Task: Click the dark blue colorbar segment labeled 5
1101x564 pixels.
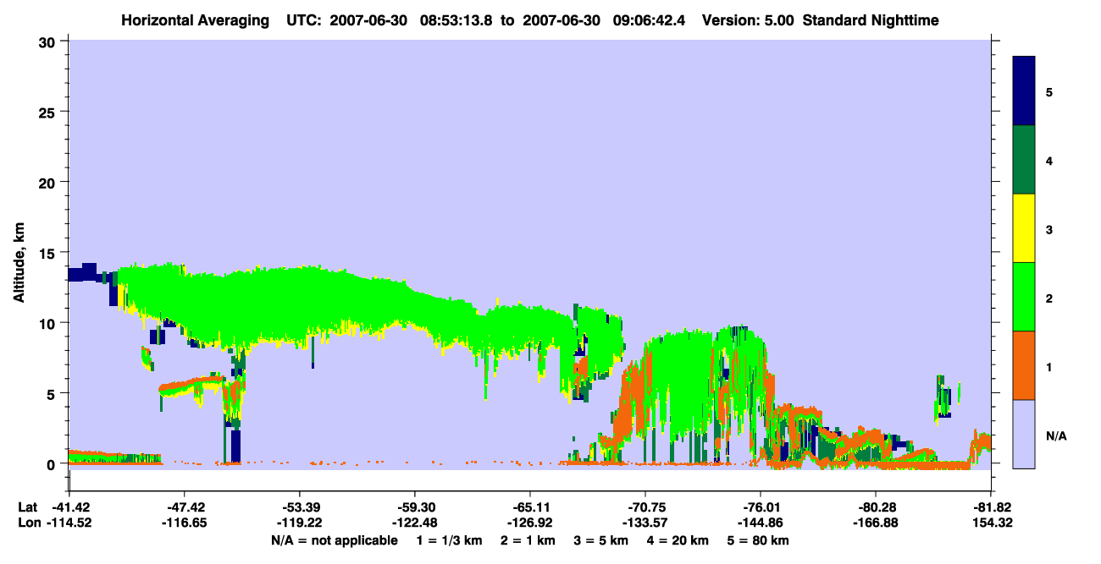Action: pos(1024,91)
